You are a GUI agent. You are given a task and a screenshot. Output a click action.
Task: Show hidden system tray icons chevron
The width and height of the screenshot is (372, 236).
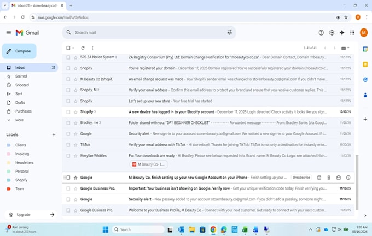coord(310,229)
